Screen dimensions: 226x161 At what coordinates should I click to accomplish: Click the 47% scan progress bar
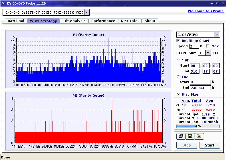198,126
